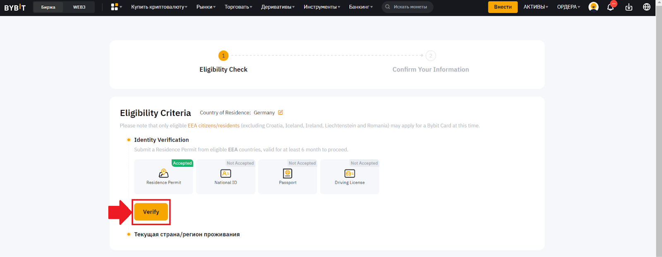This screenshot has width=662, height=257.
Task: Expand the Банкинг menu
Action: point(361,7)
